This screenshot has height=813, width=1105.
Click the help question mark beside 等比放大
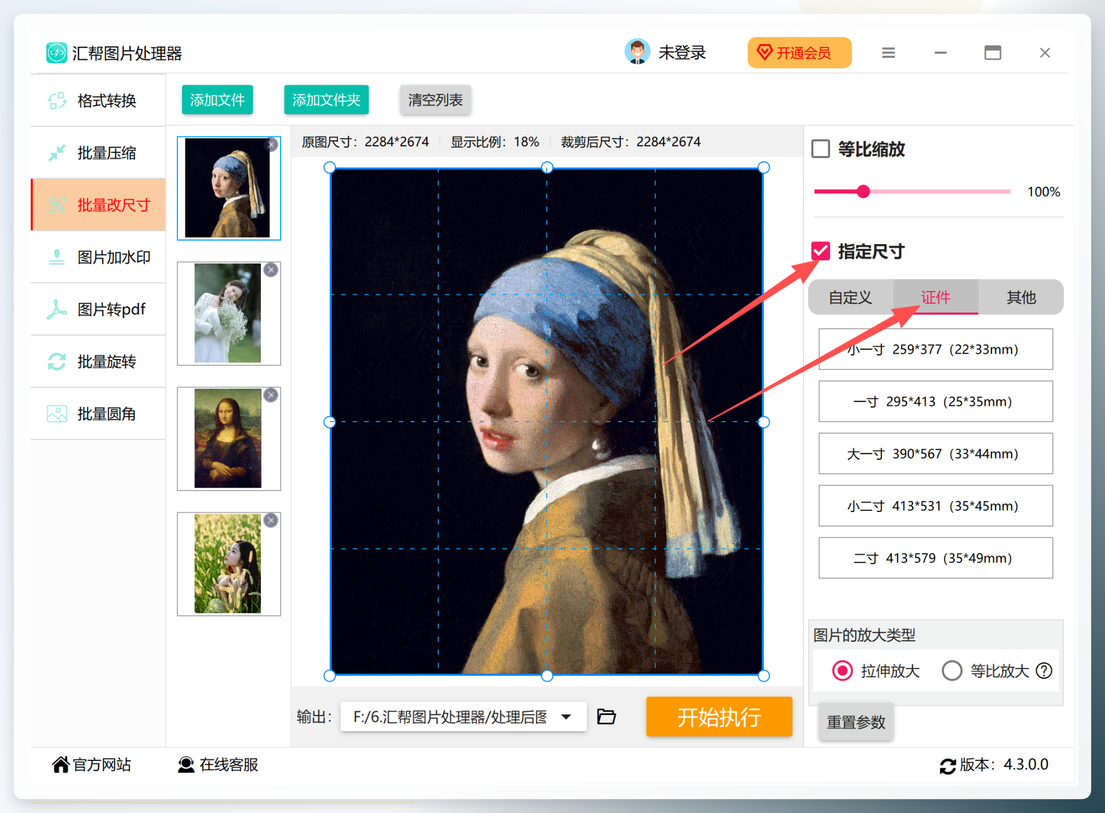1044,671
